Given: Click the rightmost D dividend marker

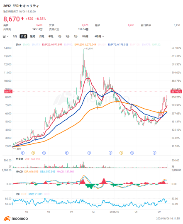Looking at the screenshot, I should coord(121,153).
